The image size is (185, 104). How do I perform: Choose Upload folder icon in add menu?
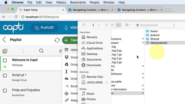coord(66,50)
